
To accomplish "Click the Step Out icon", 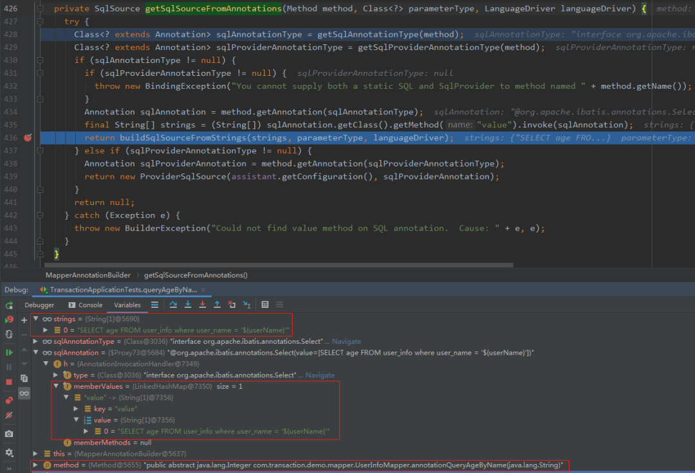I will point(218,305).
